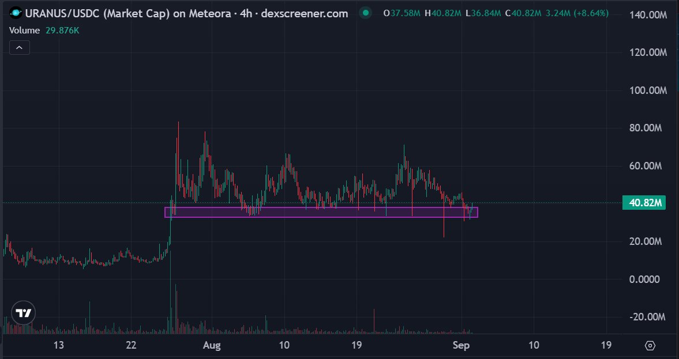Click the change percentage (+8.64%)

tap(591, 13)
